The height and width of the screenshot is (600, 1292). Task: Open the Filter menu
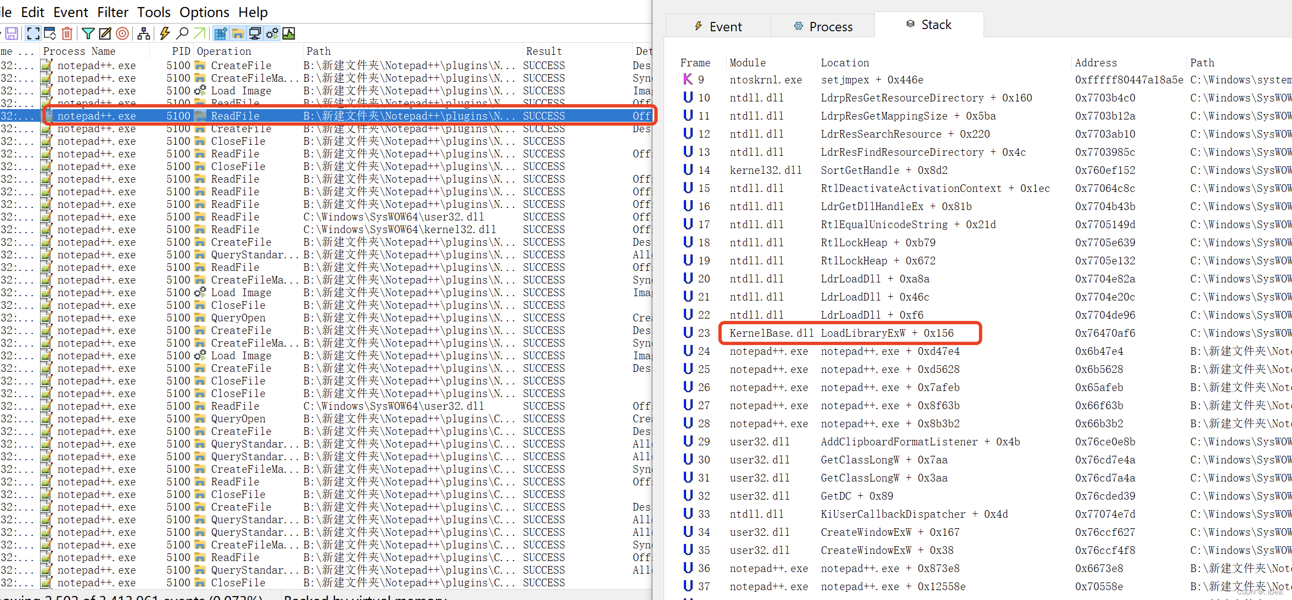pyautogui.click(x=113, y=12)
